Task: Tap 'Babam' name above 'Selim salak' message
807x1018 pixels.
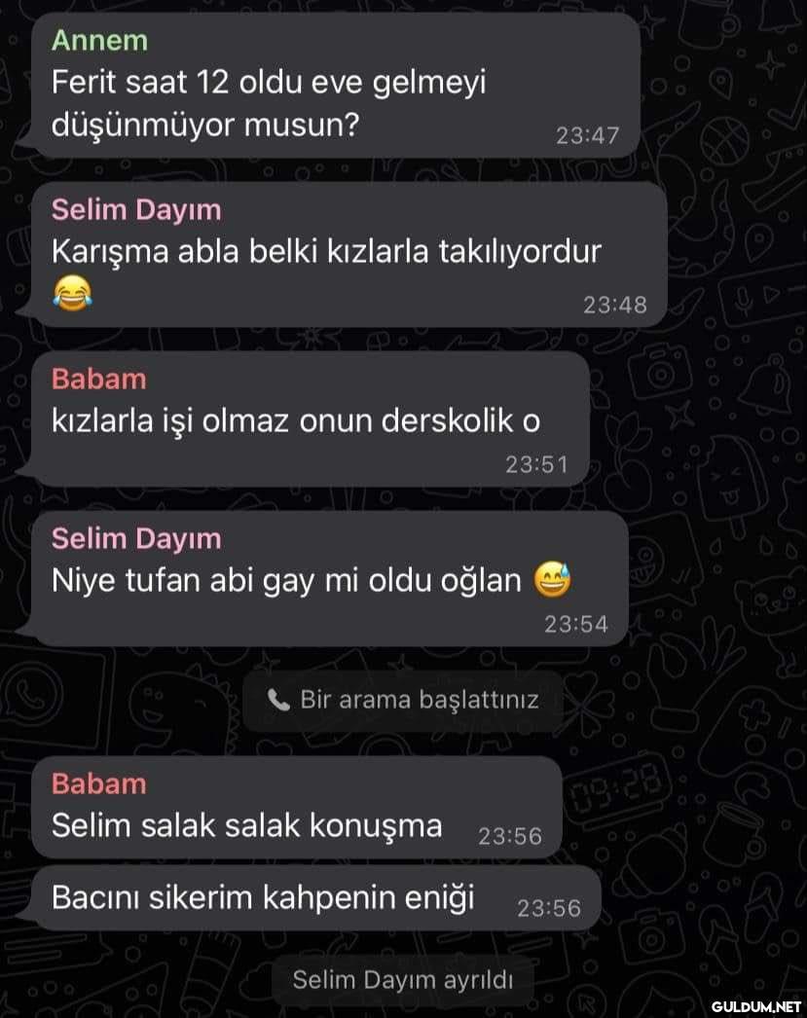Action: [x=98, y=783]
